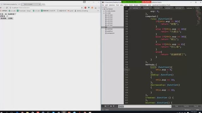The image size is (202, 113).
Task: Click the Find button
Action: (176, 106)
